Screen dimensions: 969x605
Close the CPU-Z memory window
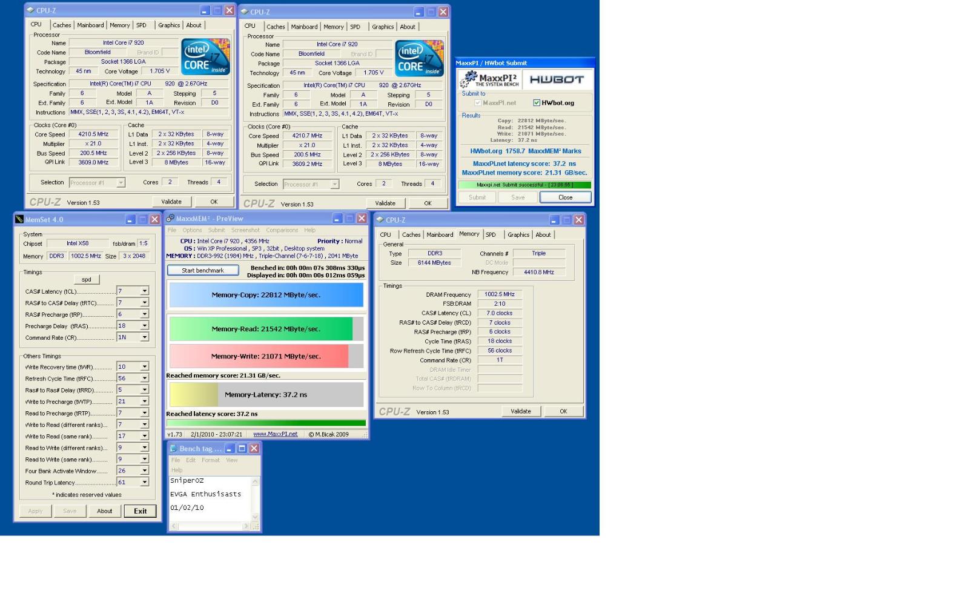[578, 220]
